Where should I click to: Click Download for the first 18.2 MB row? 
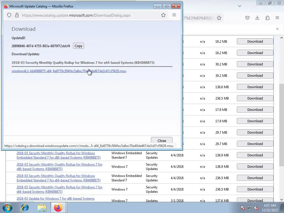(x=255, y=42)
